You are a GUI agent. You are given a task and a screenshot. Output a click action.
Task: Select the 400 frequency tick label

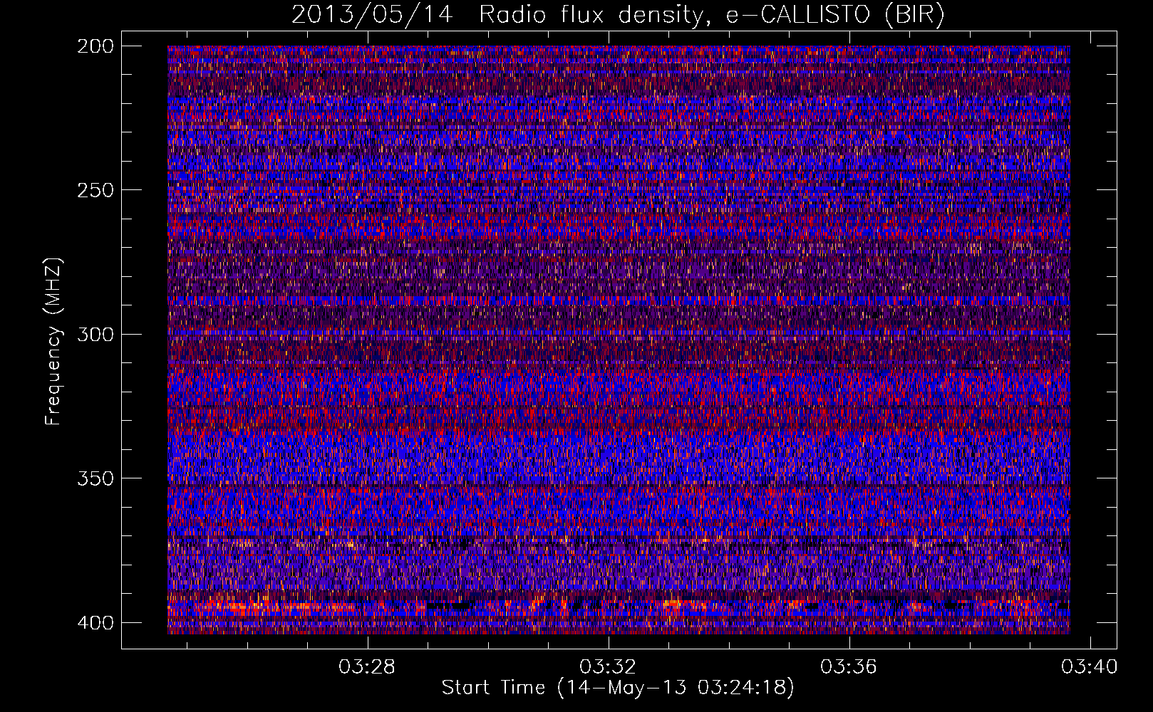point(95,622)
